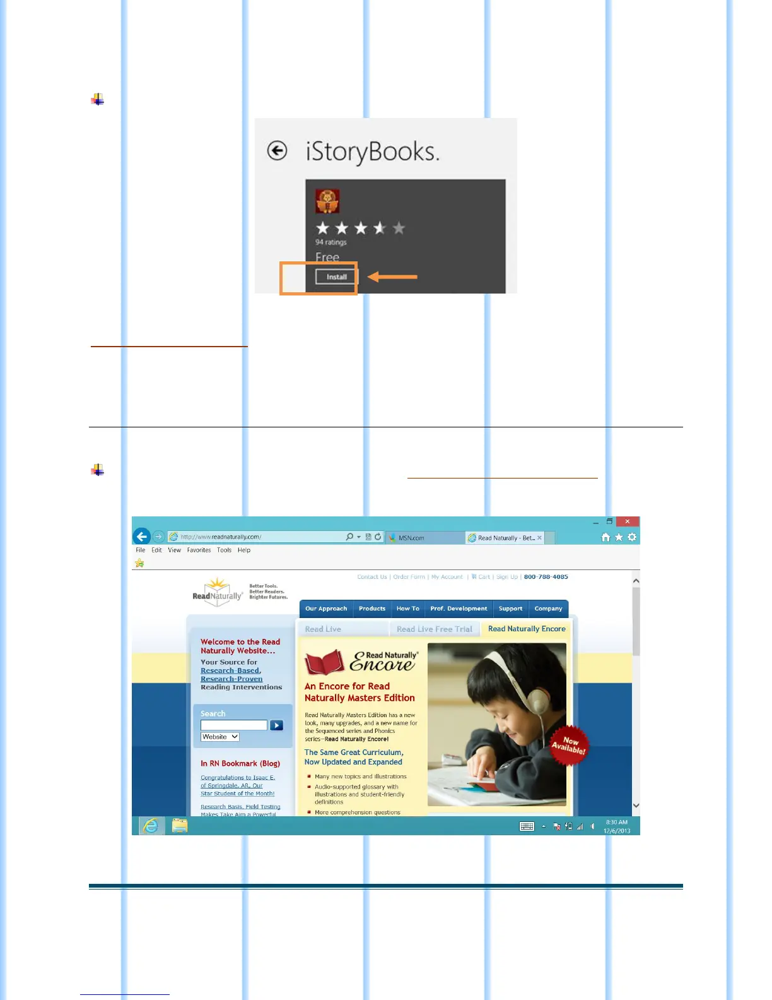Open the browser Tools gear icon
772x1000 pixels.
pyautogui.click(x=632, y=537)
